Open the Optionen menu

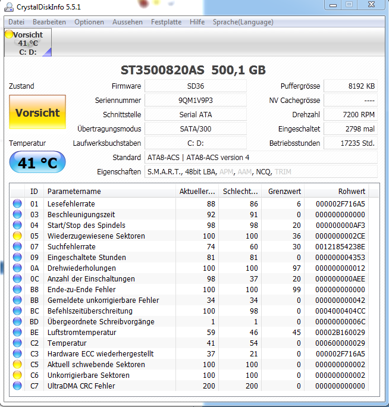[x=89, y=22]
